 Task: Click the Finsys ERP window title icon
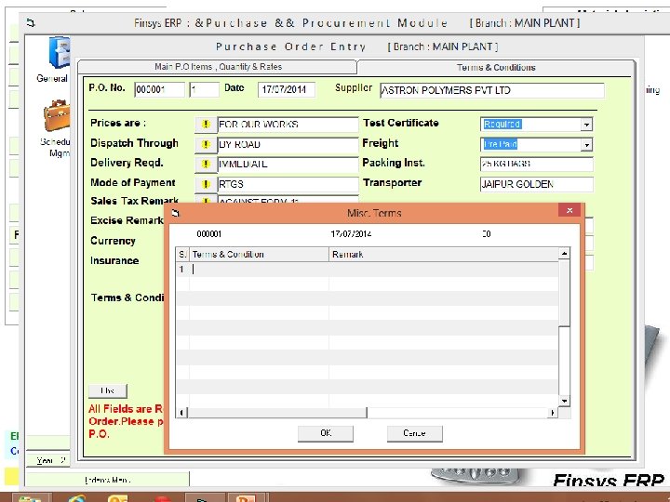31,22
